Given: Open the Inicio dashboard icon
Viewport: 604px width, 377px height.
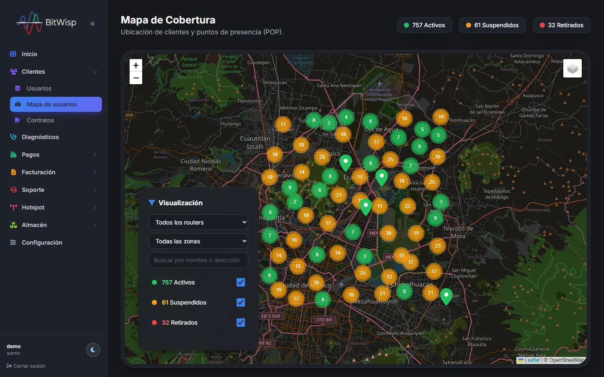Looking at the screenshot, I should (13, 54).
